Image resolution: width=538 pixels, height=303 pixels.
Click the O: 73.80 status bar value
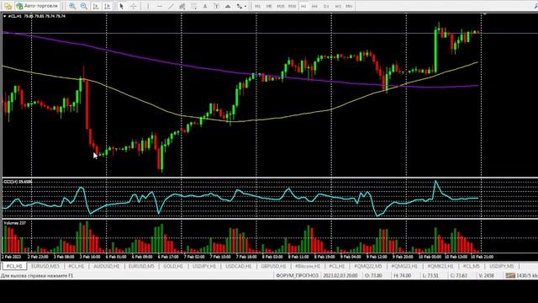(x=373, y=275)
